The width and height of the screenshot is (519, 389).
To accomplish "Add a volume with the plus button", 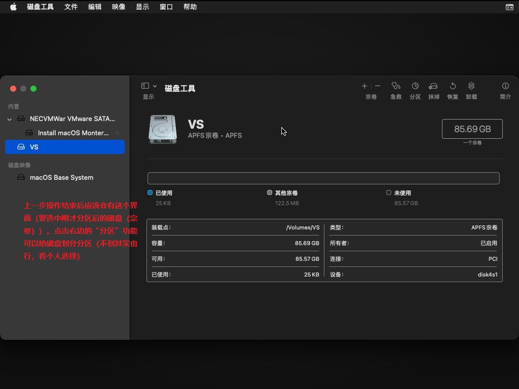I will coord(364,86).
